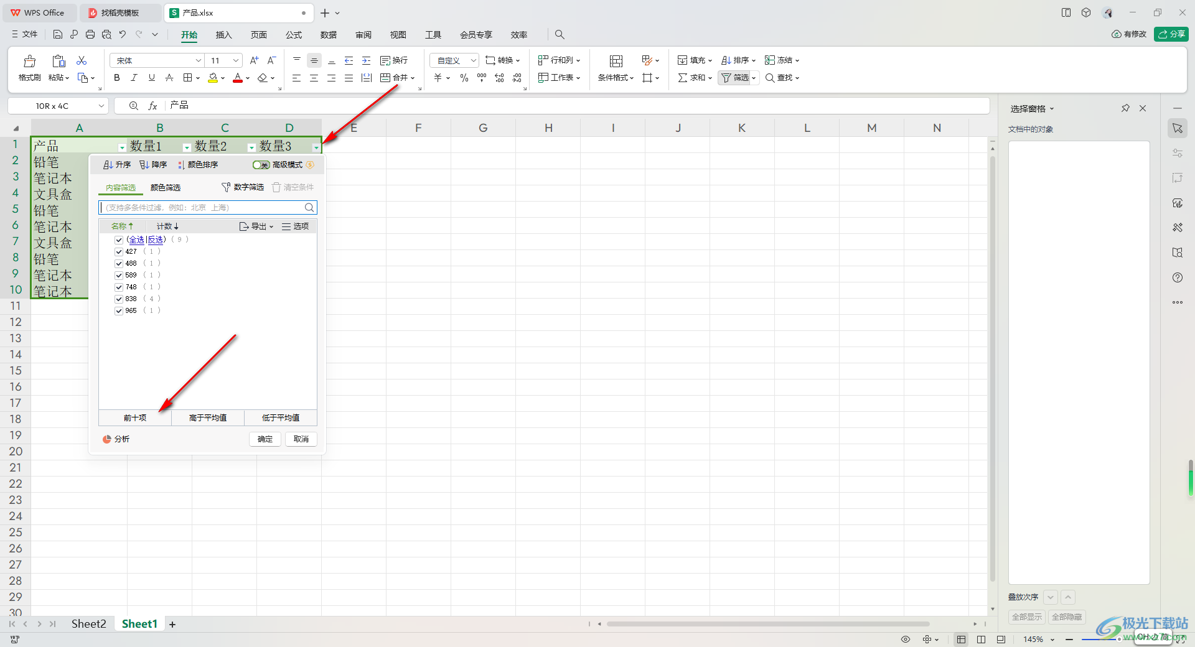Toggle bold formatting
The image size is (1195, 647).
[117, 78]
